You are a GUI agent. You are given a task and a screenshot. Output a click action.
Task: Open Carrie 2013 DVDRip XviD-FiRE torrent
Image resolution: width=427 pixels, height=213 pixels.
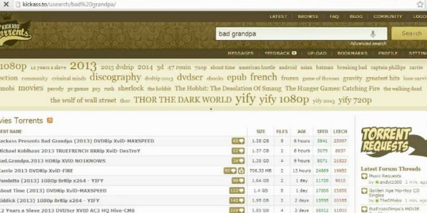tap(37, 170)
